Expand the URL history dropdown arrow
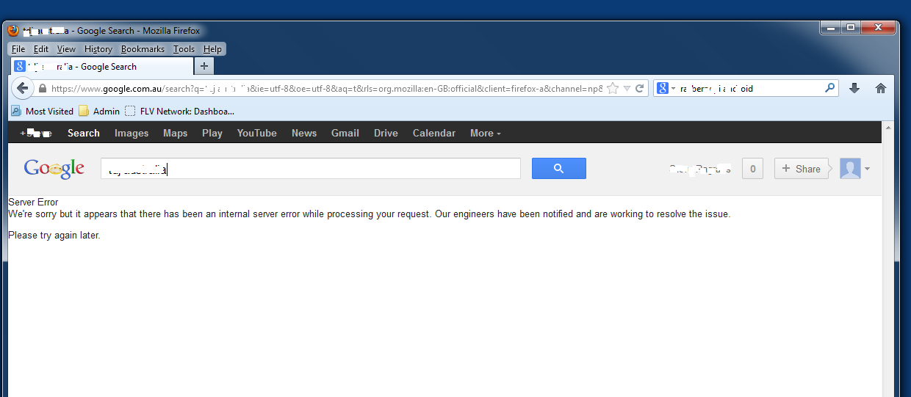 (x=627, y=88)
